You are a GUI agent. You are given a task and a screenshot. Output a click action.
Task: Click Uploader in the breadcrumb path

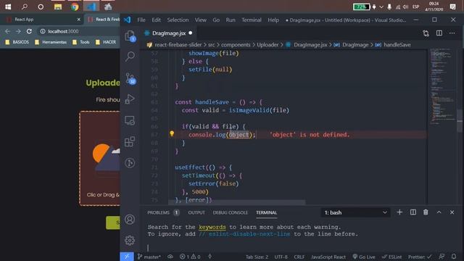coord(268,45)
